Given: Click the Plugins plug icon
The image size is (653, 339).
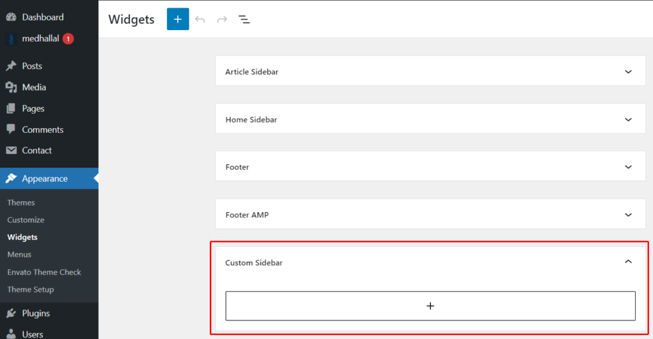Looking at the screenshot, I should 11,313.
